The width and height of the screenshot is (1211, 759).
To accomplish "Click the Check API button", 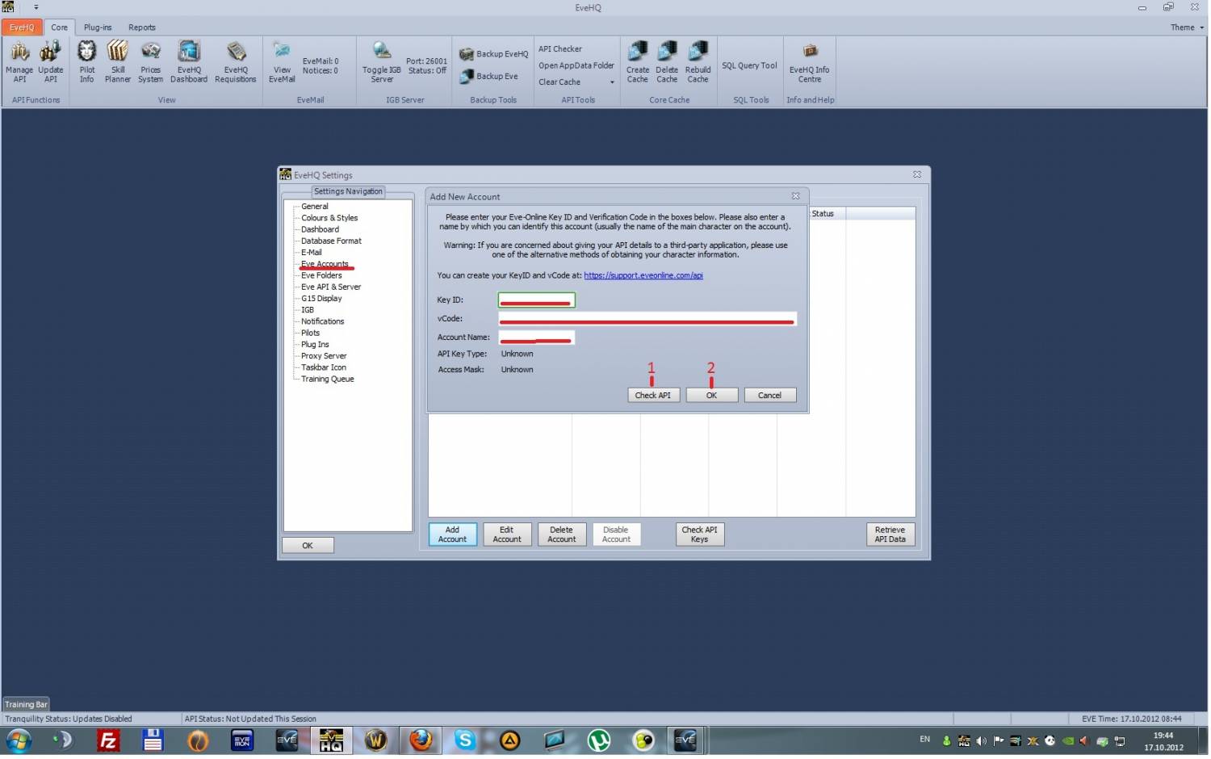I will [653, 395].
